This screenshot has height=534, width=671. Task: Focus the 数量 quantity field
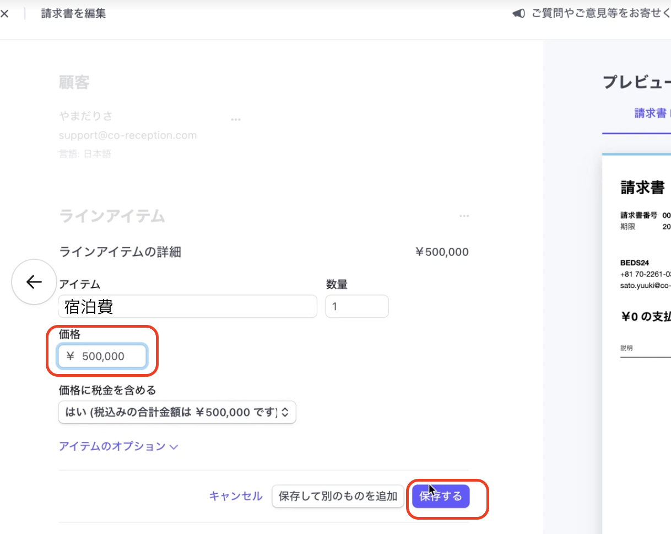356,307
